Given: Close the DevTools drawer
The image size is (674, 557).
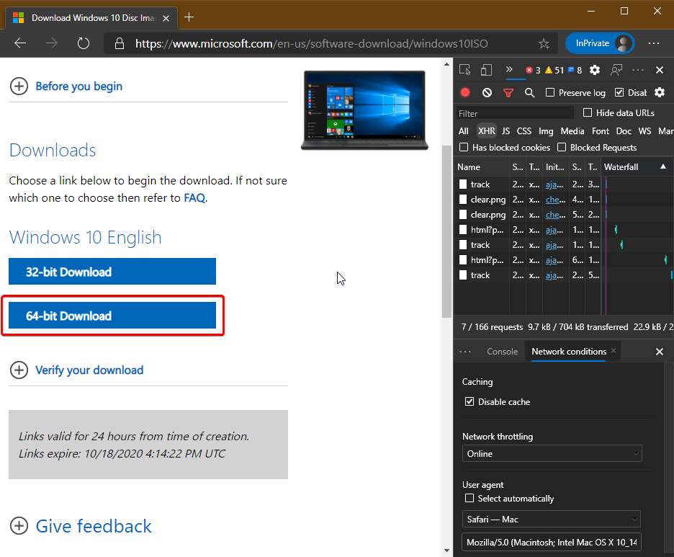Looking at the screenshot, I should [x=660, y=352].
